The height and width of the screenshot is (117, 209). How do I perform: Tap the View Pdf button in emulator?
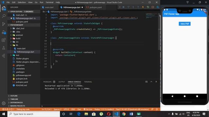pyautogui.click(x=185, y=24)
